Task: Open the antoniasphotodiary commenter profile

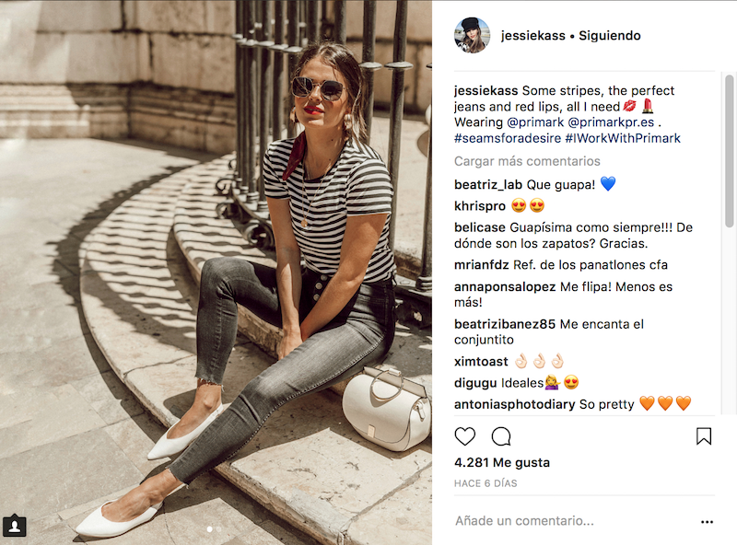Action: (515, 404)
